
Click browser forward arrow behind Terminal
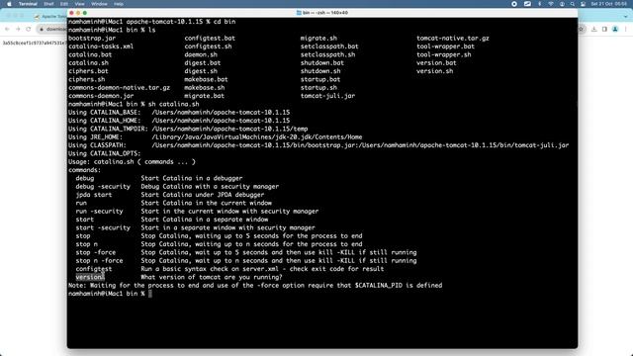[x=18, y=29]
